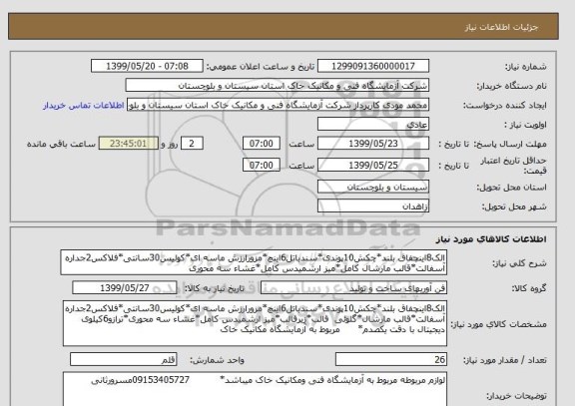The image size is (575, 406).
Task: Click the گروه کالا label
Action: pyautogui.click(x=529, y=288)
